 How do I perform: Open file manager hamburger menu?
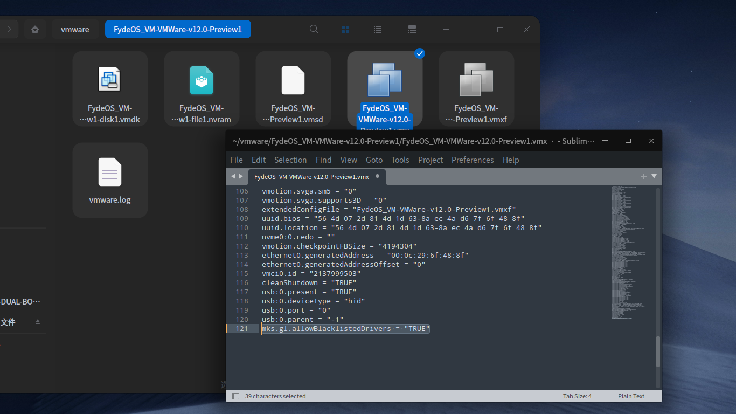click(446, 29)
